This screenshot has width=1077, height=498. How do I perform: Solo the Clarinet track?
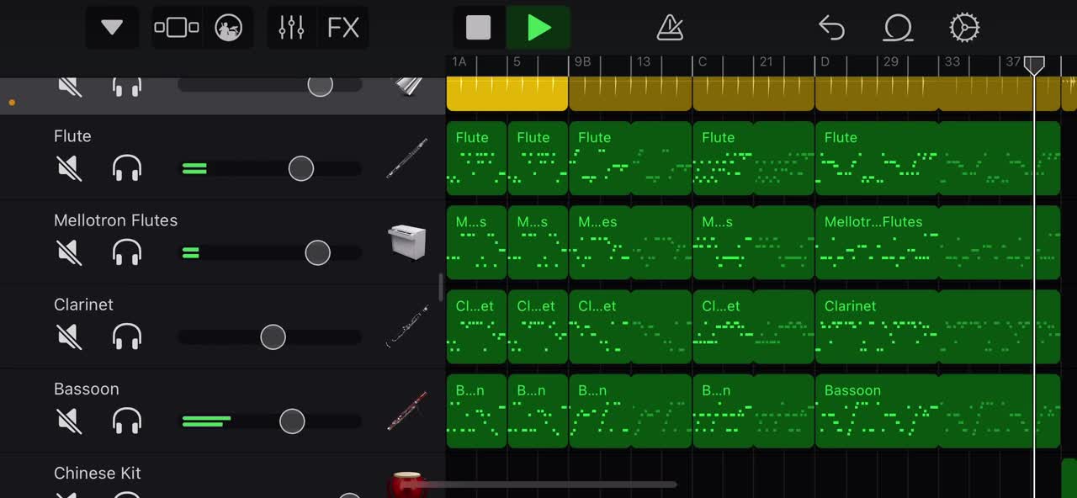(127, 336)
